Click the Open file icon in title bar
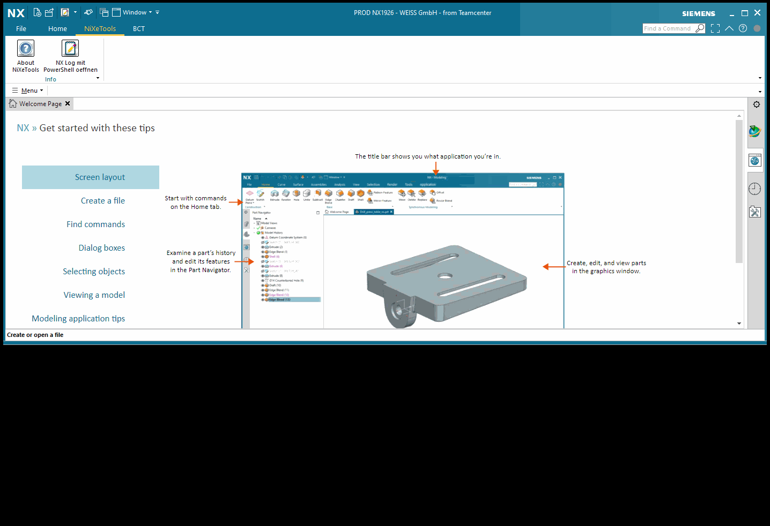The height and width of the screenshot is (526, 770). tap(49, 12)
